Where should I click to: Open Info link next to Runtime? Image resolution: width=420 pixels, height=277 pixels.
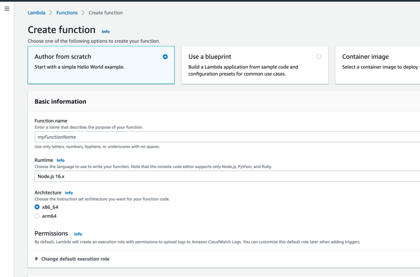(60, 160)
